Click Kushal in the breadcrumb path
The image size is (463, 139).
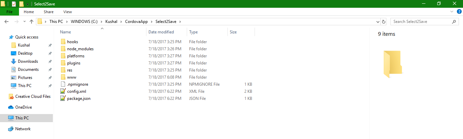click(111, 22)
